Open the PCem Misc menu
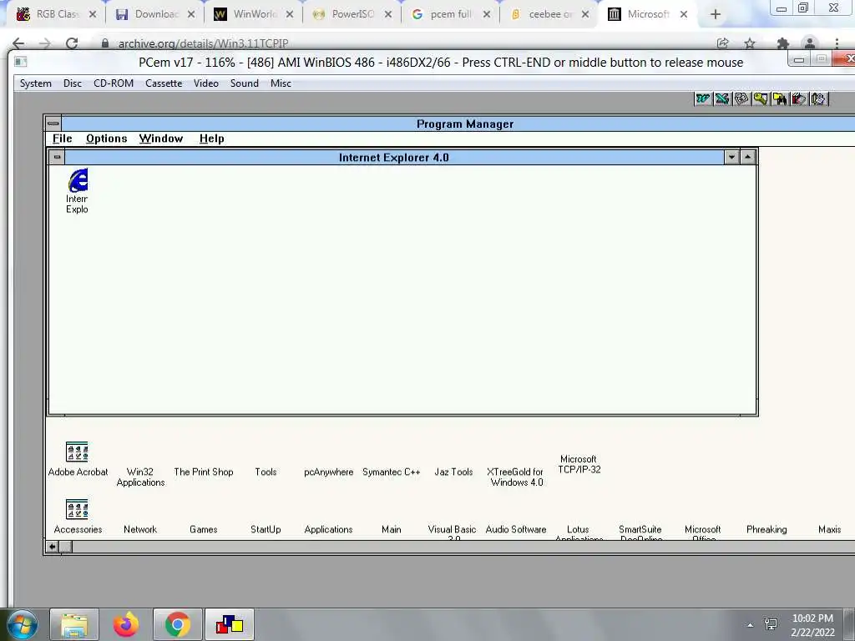The height and width of the screenshot is (641, 855). (x=281, y=83)
